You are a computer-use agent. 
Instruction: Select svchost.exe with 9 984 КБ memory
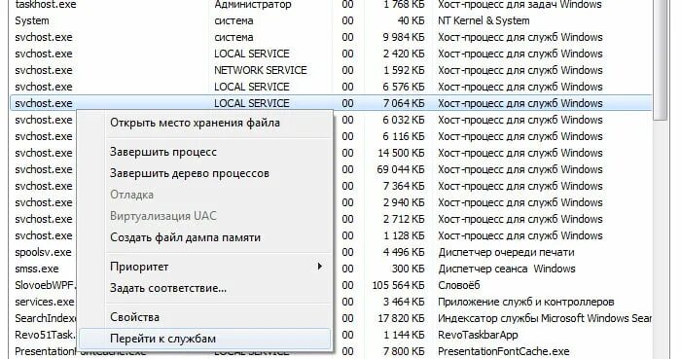[330, 37]
